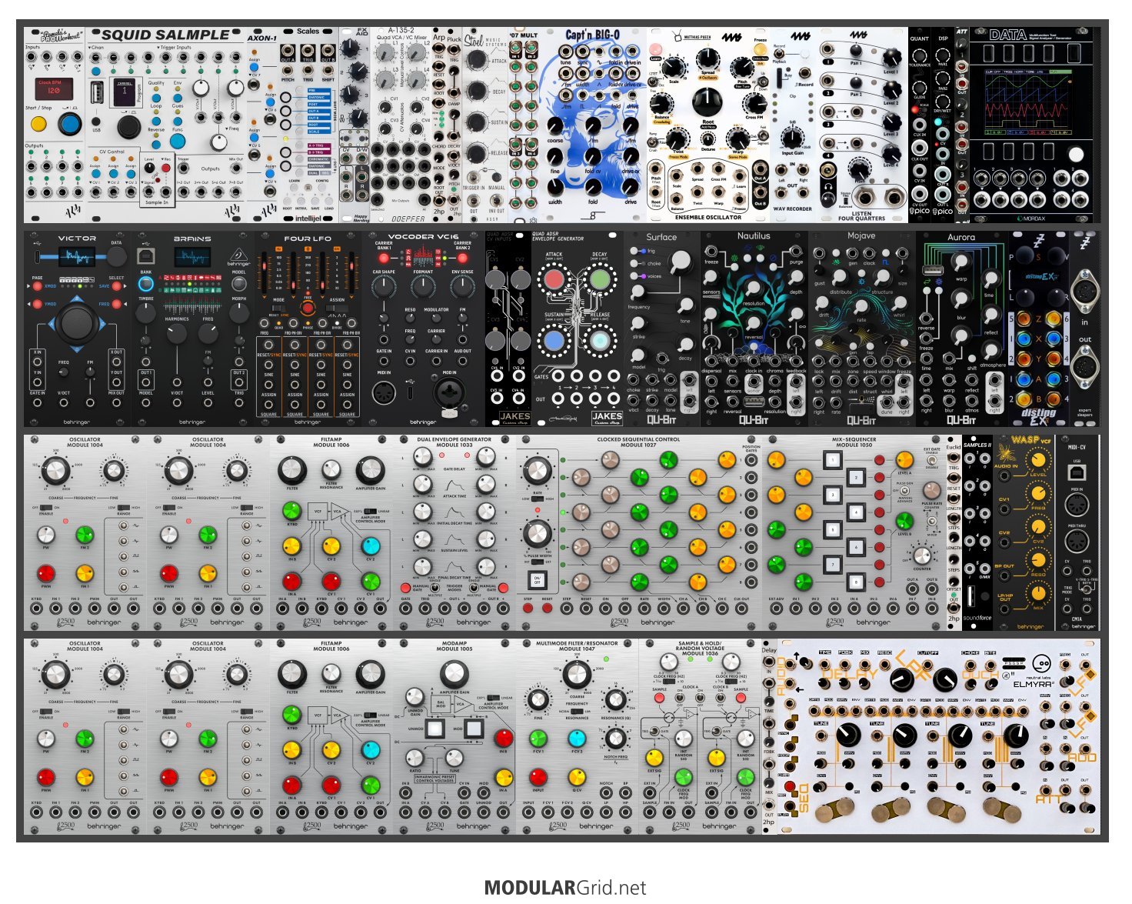Click the MIDI in socket on the Expert Sleepers expander
This screenshot has height=904, width=1132.
coord(1084,293)
